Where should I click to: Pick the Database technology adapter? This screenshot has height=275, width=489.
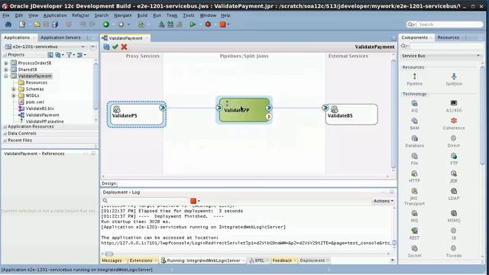414,141
